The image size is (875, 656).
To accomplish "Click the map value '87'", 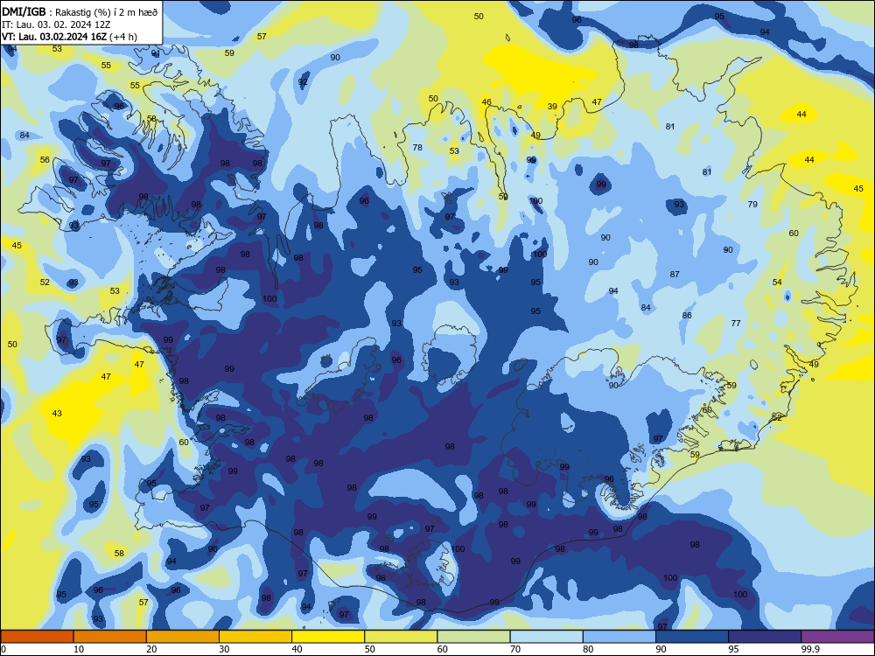I will pos(675,275).
